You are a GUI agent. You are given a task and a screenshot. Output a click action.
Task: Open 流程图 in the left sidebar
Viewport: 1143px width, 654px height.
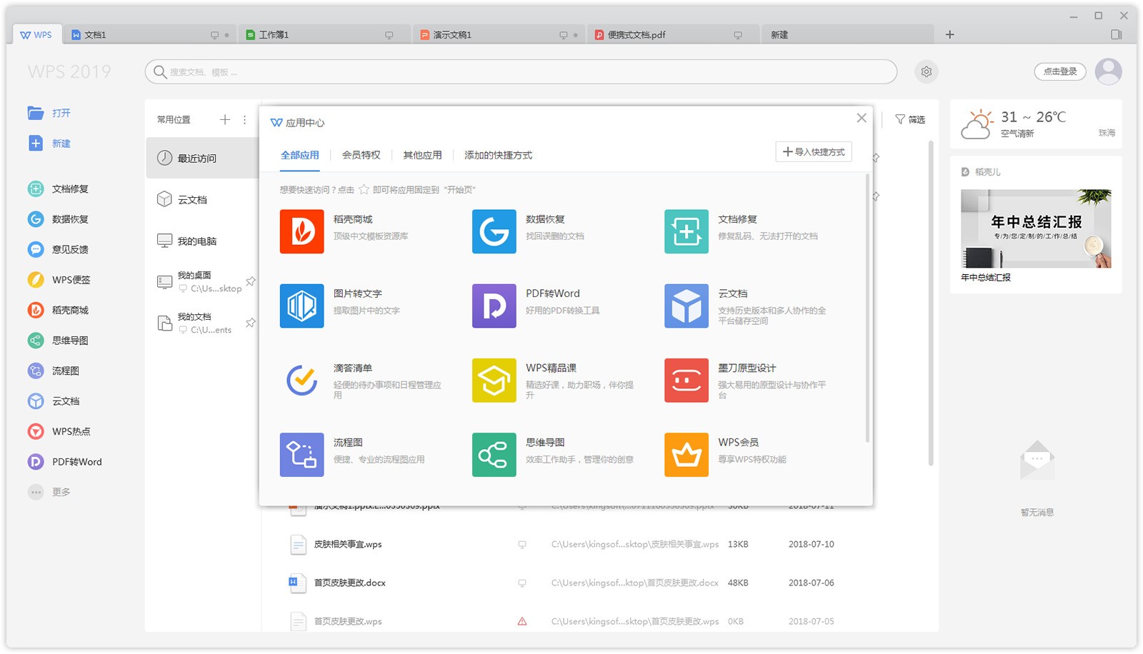(54, 371)
